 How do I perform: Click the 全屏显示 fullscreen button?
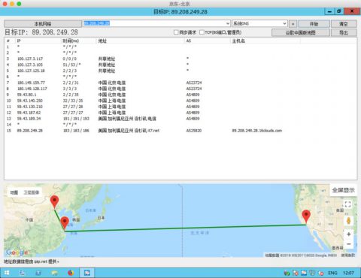point(343,190)
